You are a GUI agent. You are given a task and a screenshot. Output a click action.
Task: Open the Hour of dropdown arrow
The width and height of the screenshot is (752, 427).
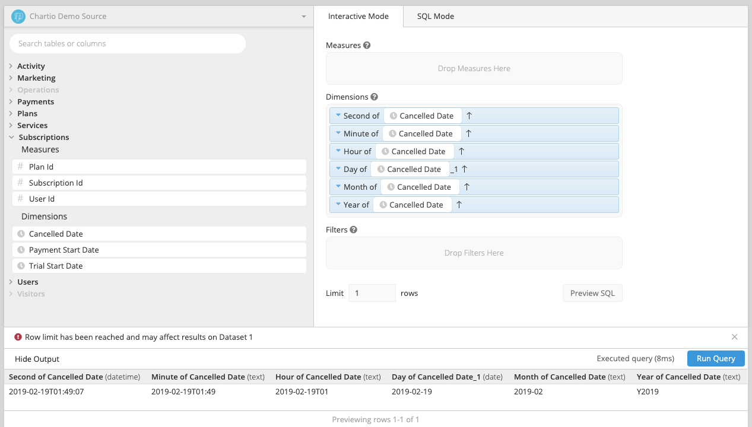338,151
